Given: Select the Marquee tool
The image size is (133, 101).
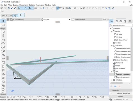Looking at the screenshot, I should (3, 25).
